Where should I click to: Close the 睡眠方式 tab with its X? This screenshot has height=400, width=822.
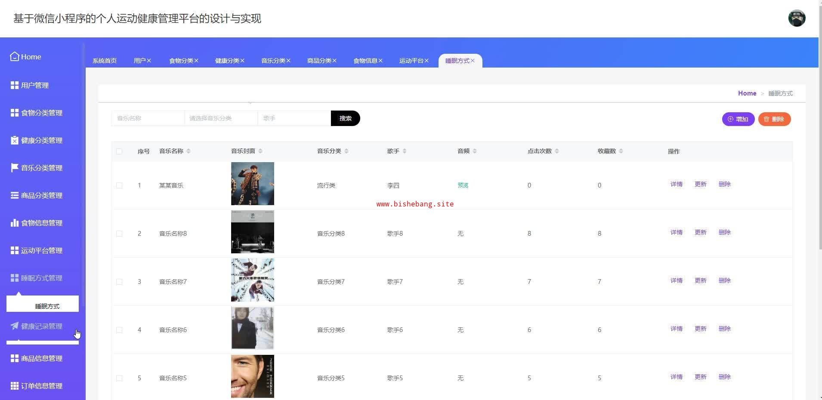[473, 61]
